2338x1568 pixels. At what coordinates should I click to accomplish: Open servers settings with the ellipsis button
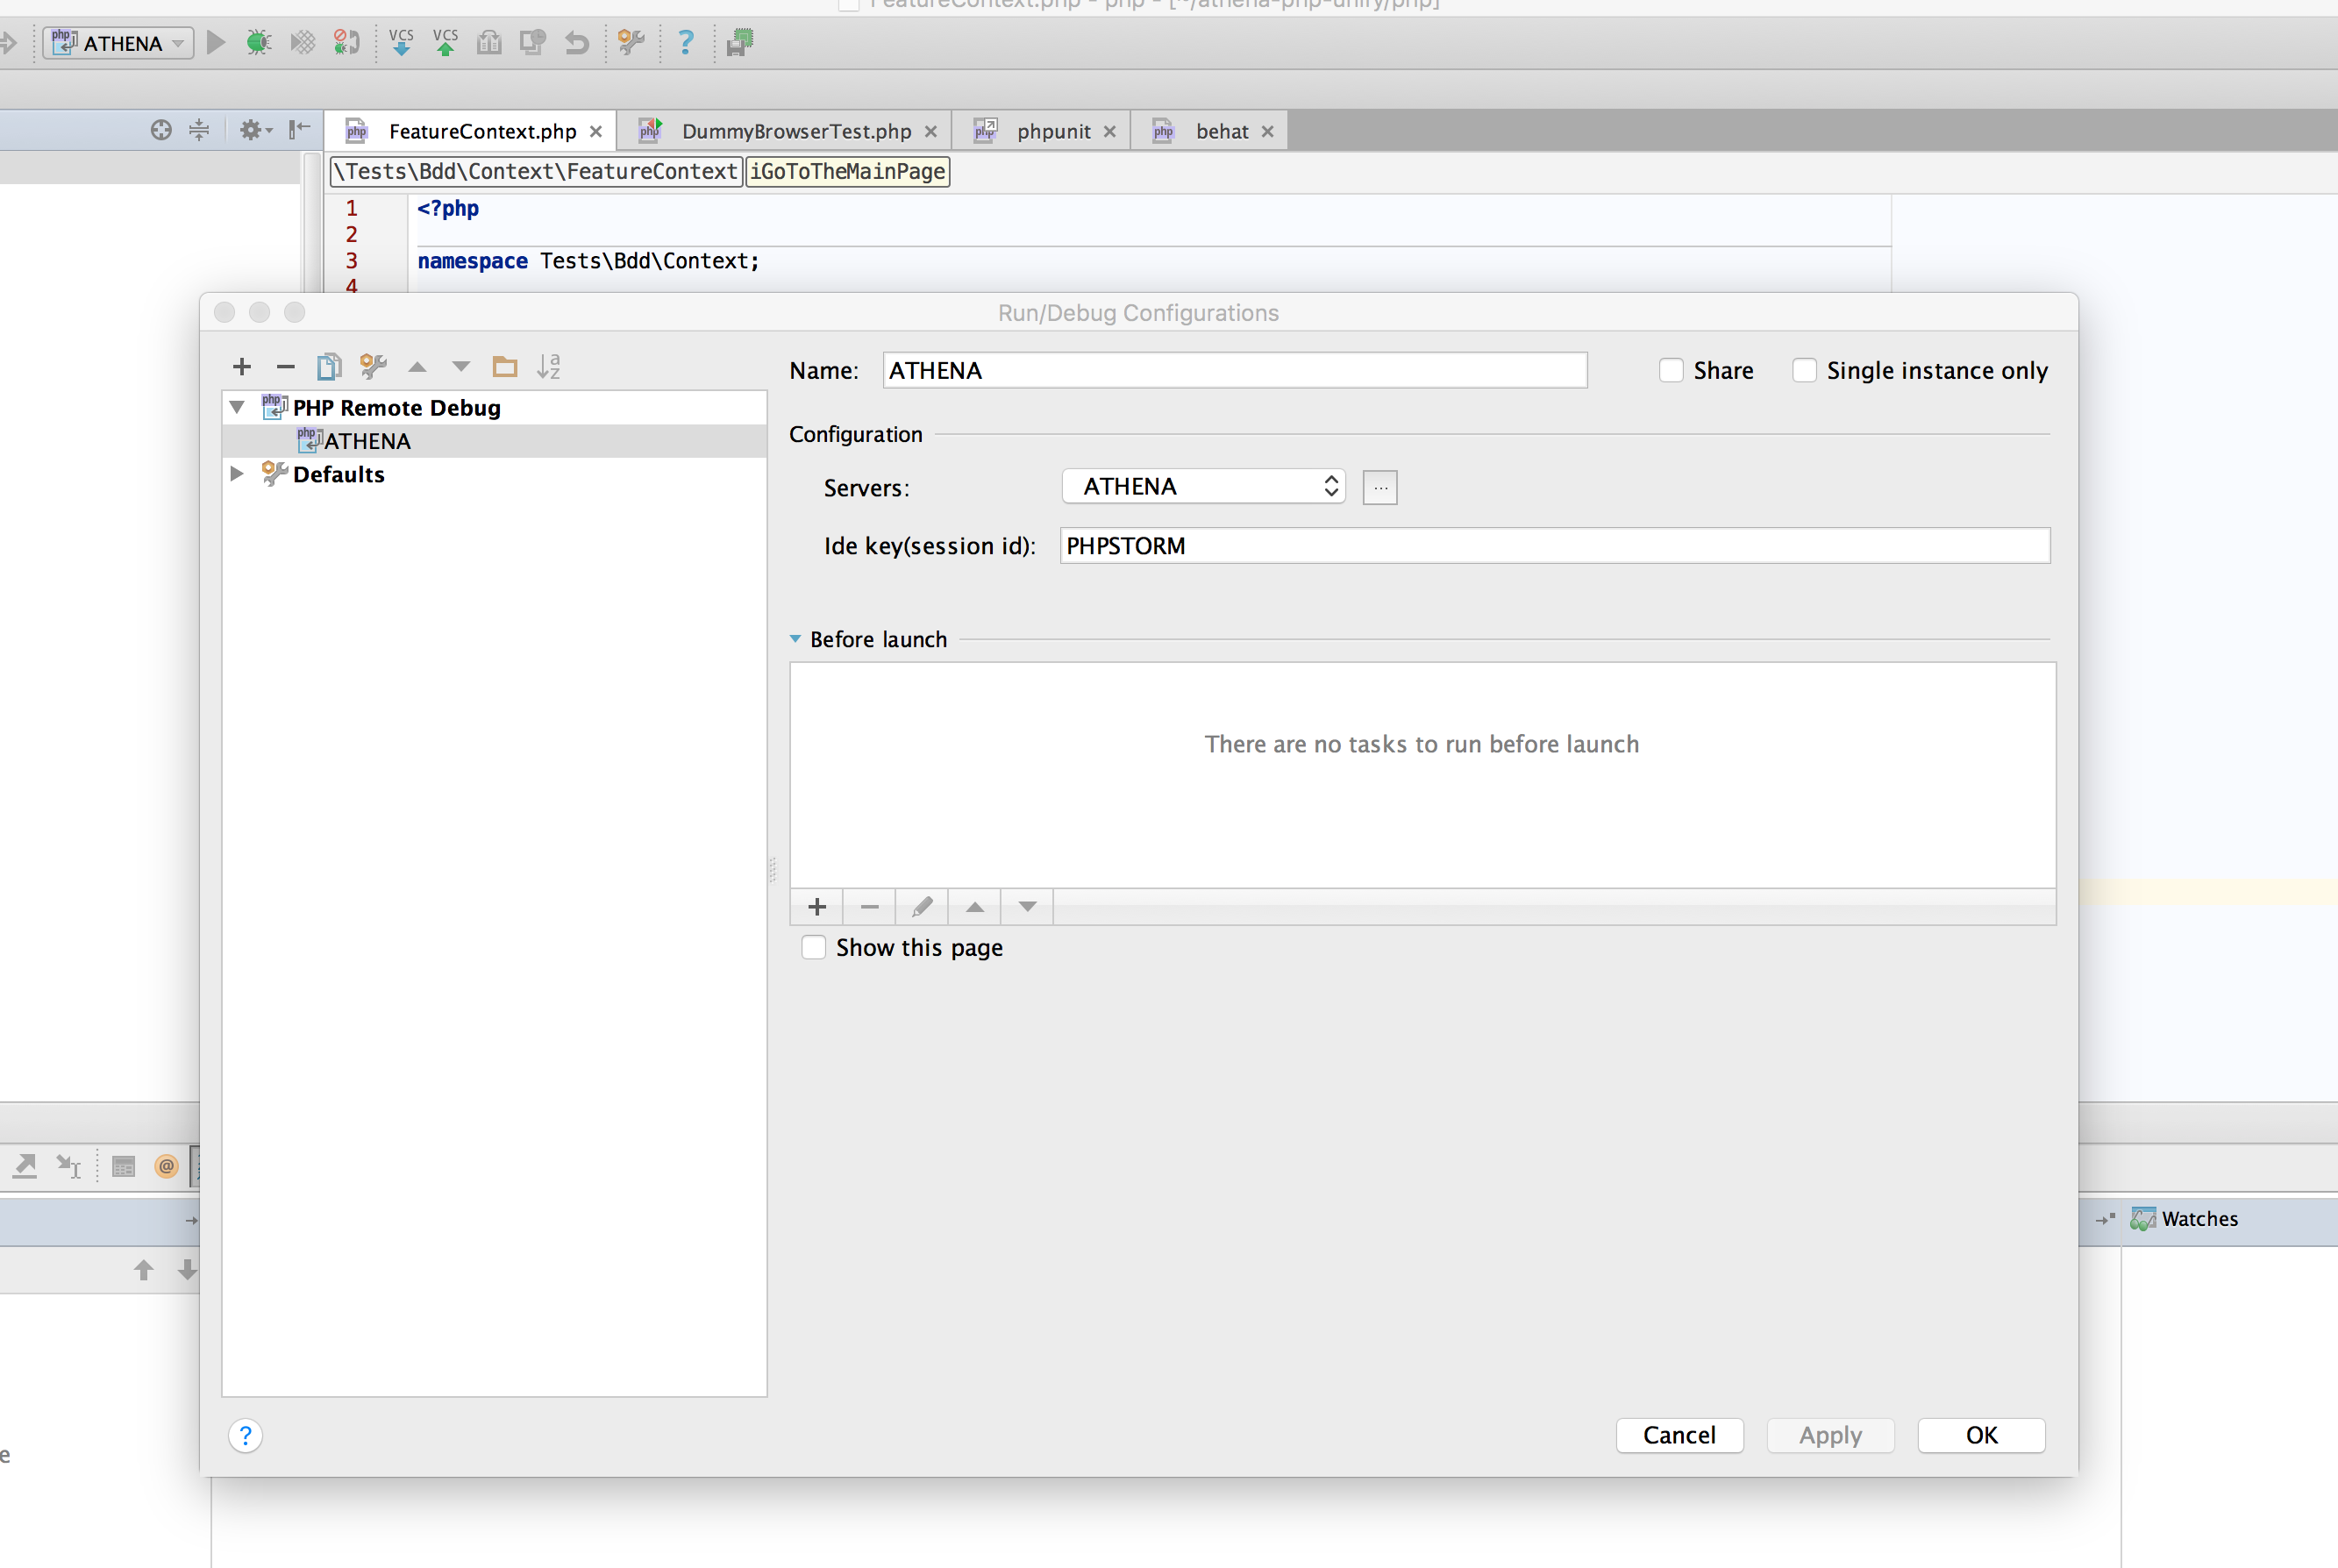[x=1379, y=487]
